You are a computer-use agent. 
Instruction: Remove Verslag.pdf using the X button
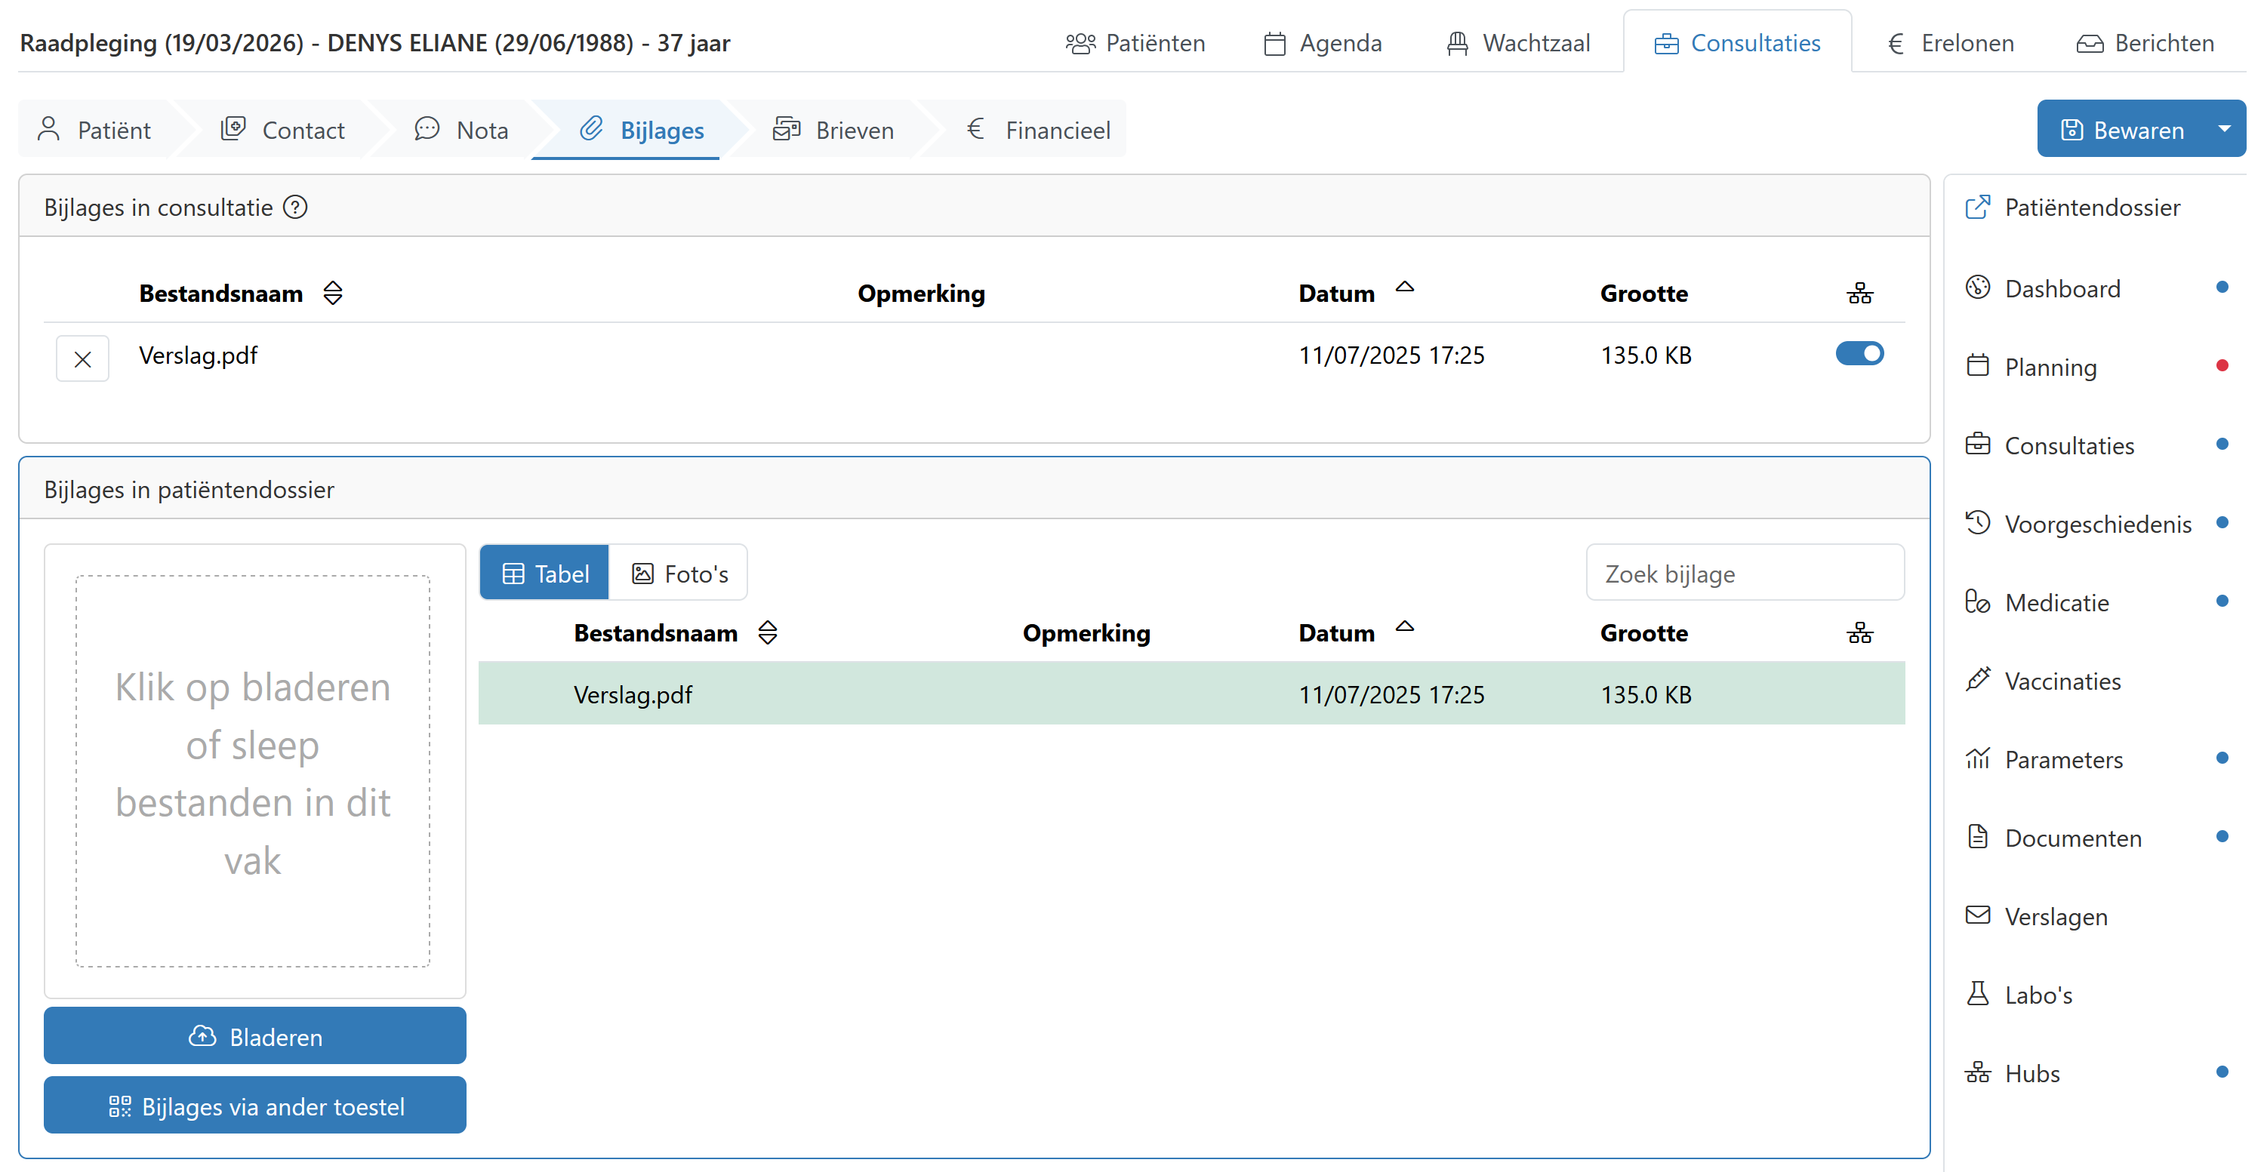click(82, 358)
